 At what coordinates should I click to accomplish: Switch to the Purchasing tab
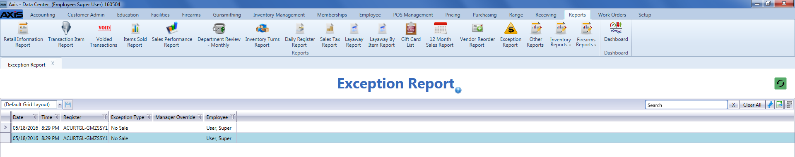pyautogui.click(x=484, y=15)
